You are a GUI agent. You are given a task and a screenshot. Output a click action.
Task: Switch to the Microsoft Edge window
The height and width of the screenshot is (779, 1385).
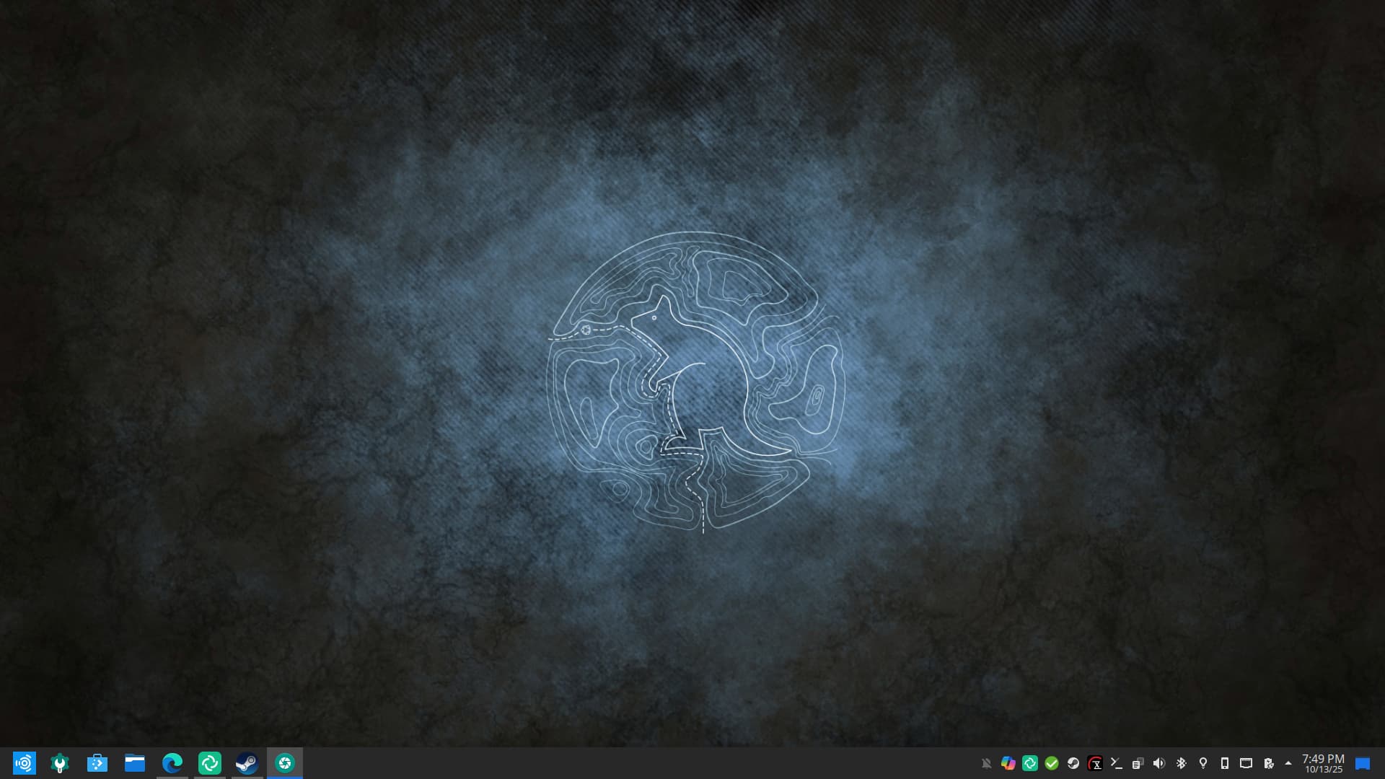coord(172,763)
